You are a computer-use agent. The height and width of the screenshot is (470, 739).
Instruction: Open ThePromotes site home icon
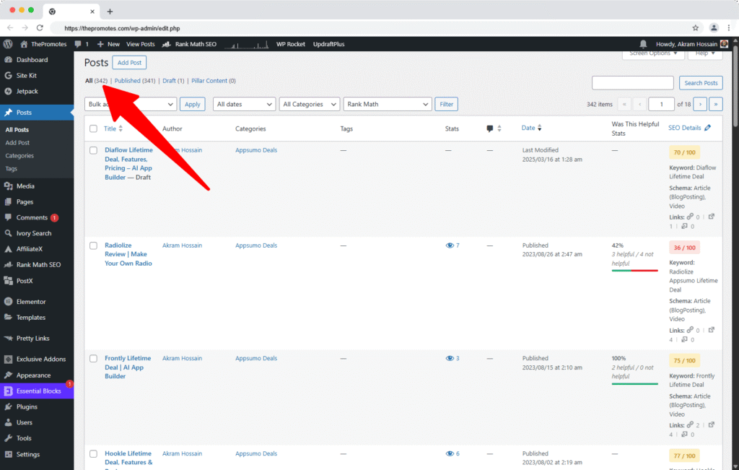24,44
